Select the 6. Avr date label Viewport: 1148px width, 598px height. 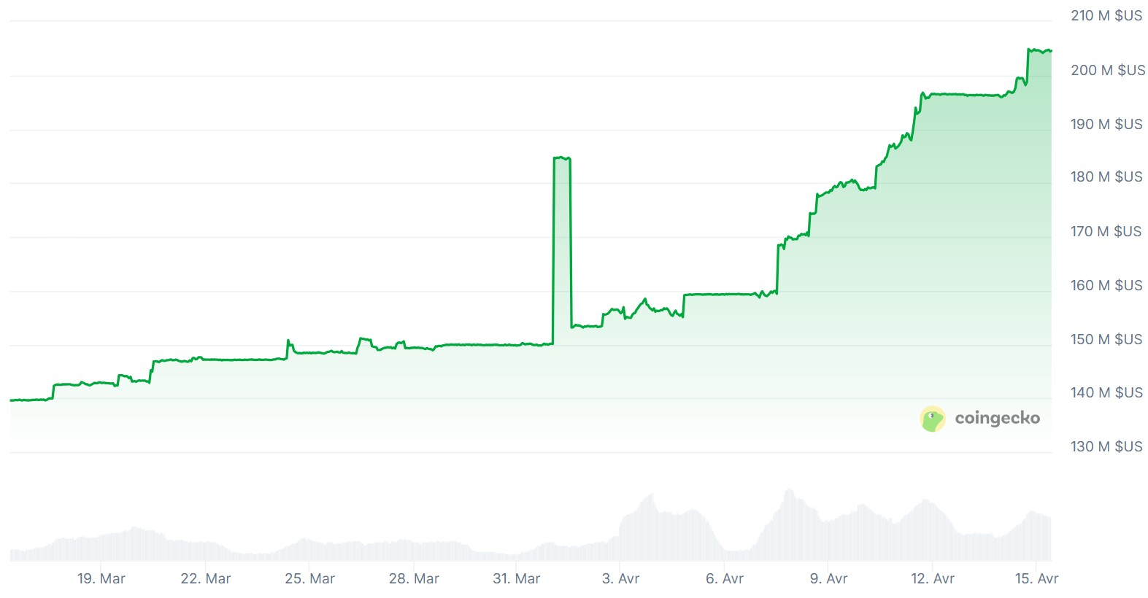coord(725,578)
